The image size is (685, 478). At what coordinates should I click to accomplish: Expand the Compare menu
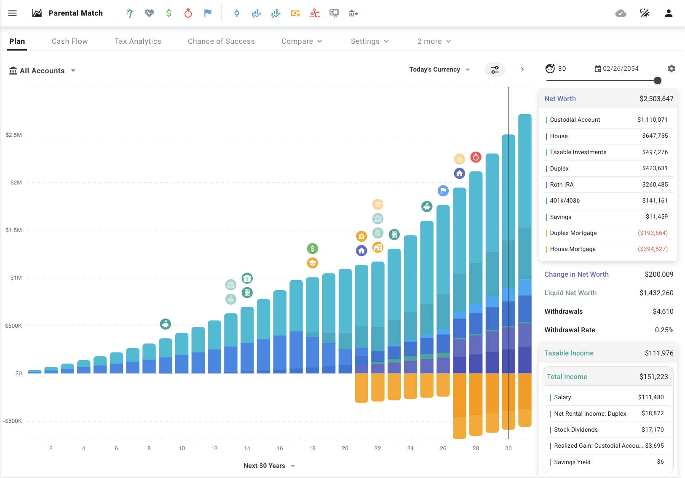(x=302, y=41)
